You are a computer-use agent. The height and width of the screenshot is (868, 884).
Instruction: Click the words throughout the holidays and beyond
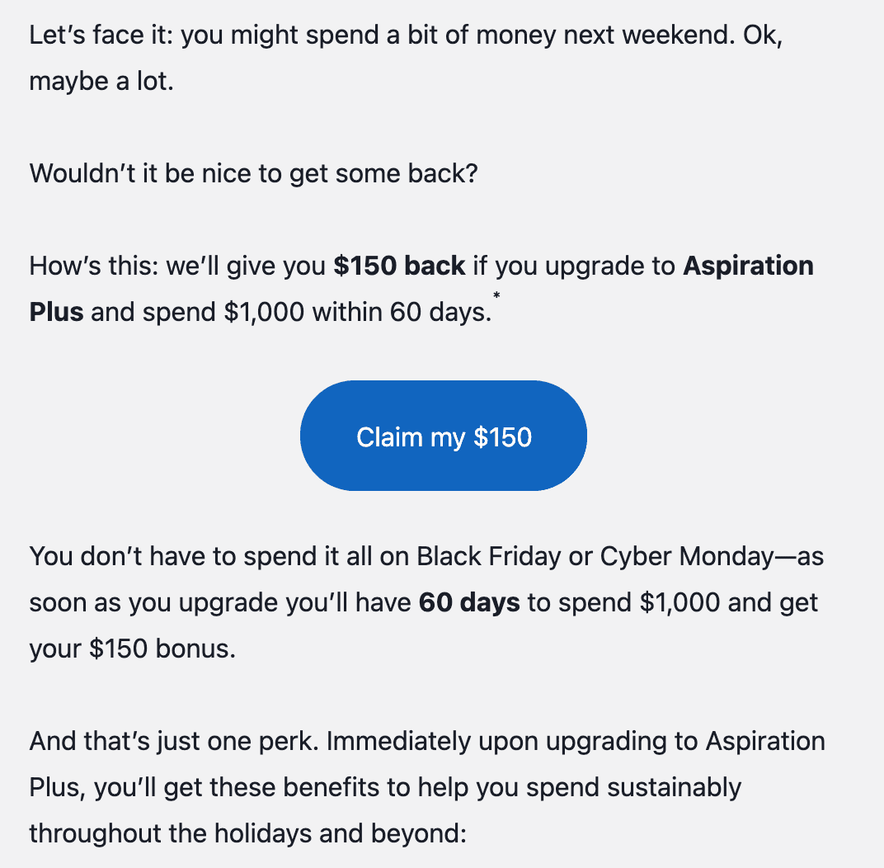[x=248, y=833]
